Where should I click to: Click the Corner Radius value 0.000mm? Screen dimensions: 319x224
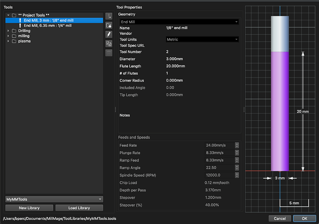pos(174,80)
